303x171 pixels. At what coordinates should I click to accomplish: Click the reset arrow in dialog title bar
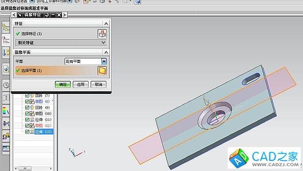[47, 15]
